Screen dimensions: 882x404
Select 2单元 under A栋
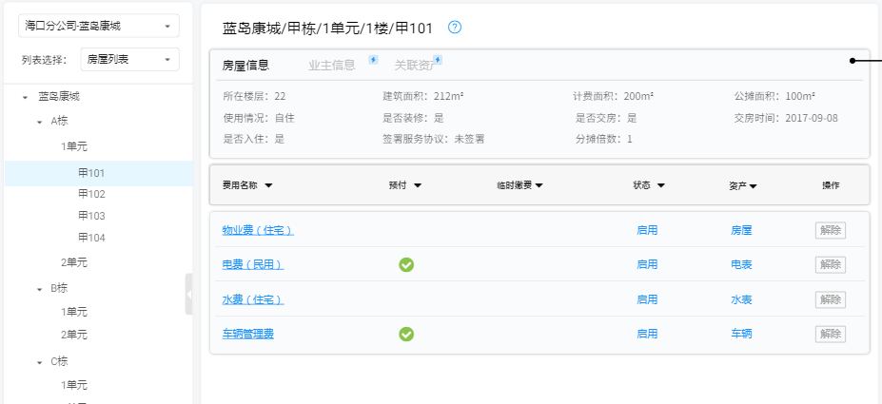(74, 262)
